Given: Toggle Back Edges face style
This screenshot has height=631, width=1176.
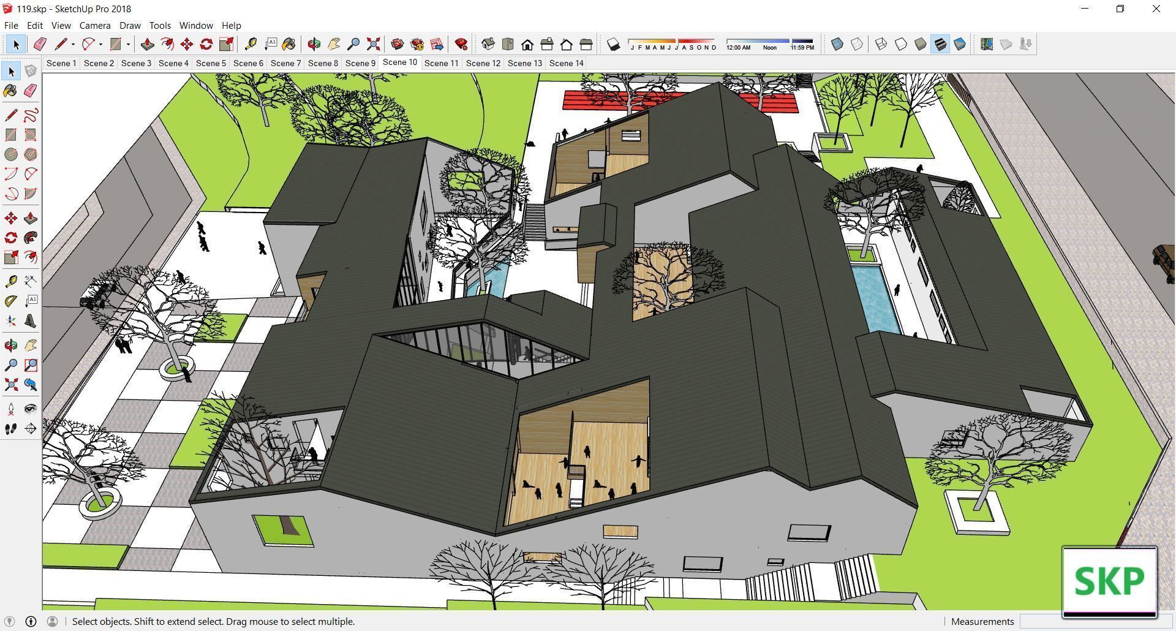Looking at the screenshot, I should tap(857, 44).
